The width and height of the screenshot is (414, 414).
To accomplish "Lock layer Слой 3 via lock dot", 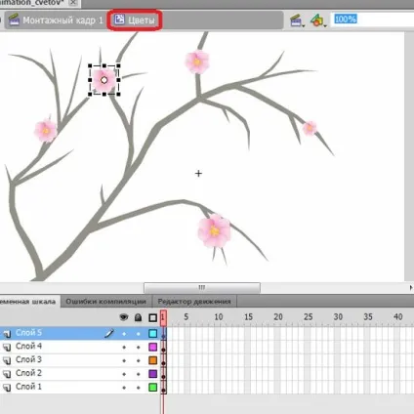I will (139, 360).
